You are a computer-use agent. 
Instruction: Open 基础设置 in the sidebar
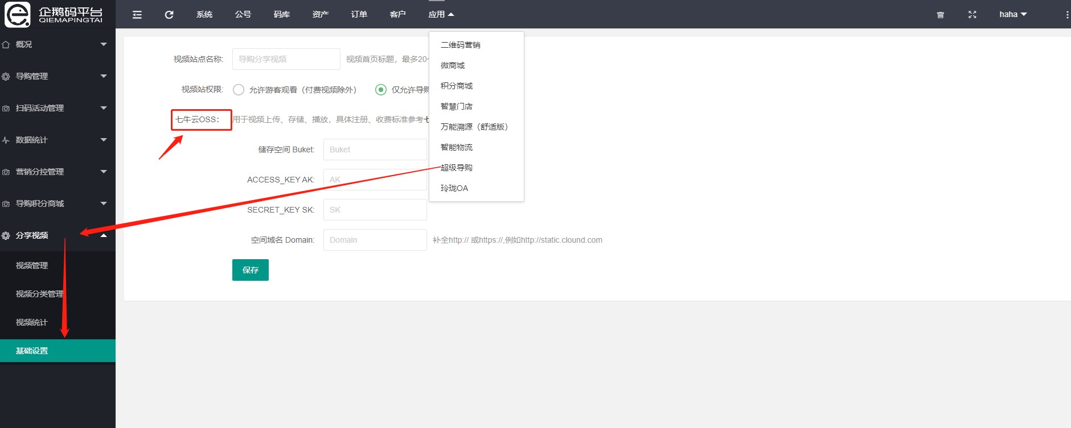click(58, 351)
